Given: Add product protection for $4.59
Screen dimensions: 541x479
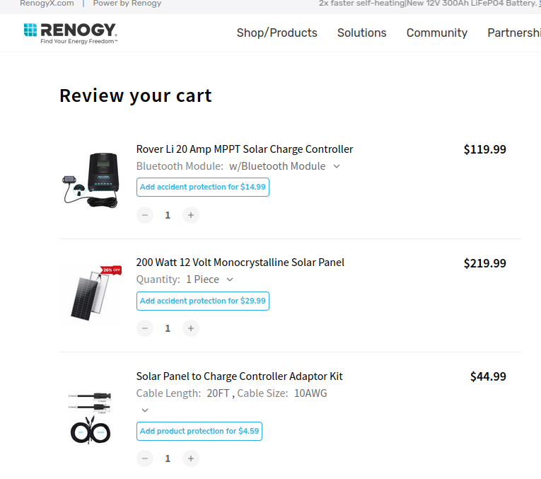Looking at the screenshot, I should (x=199, y=431).
